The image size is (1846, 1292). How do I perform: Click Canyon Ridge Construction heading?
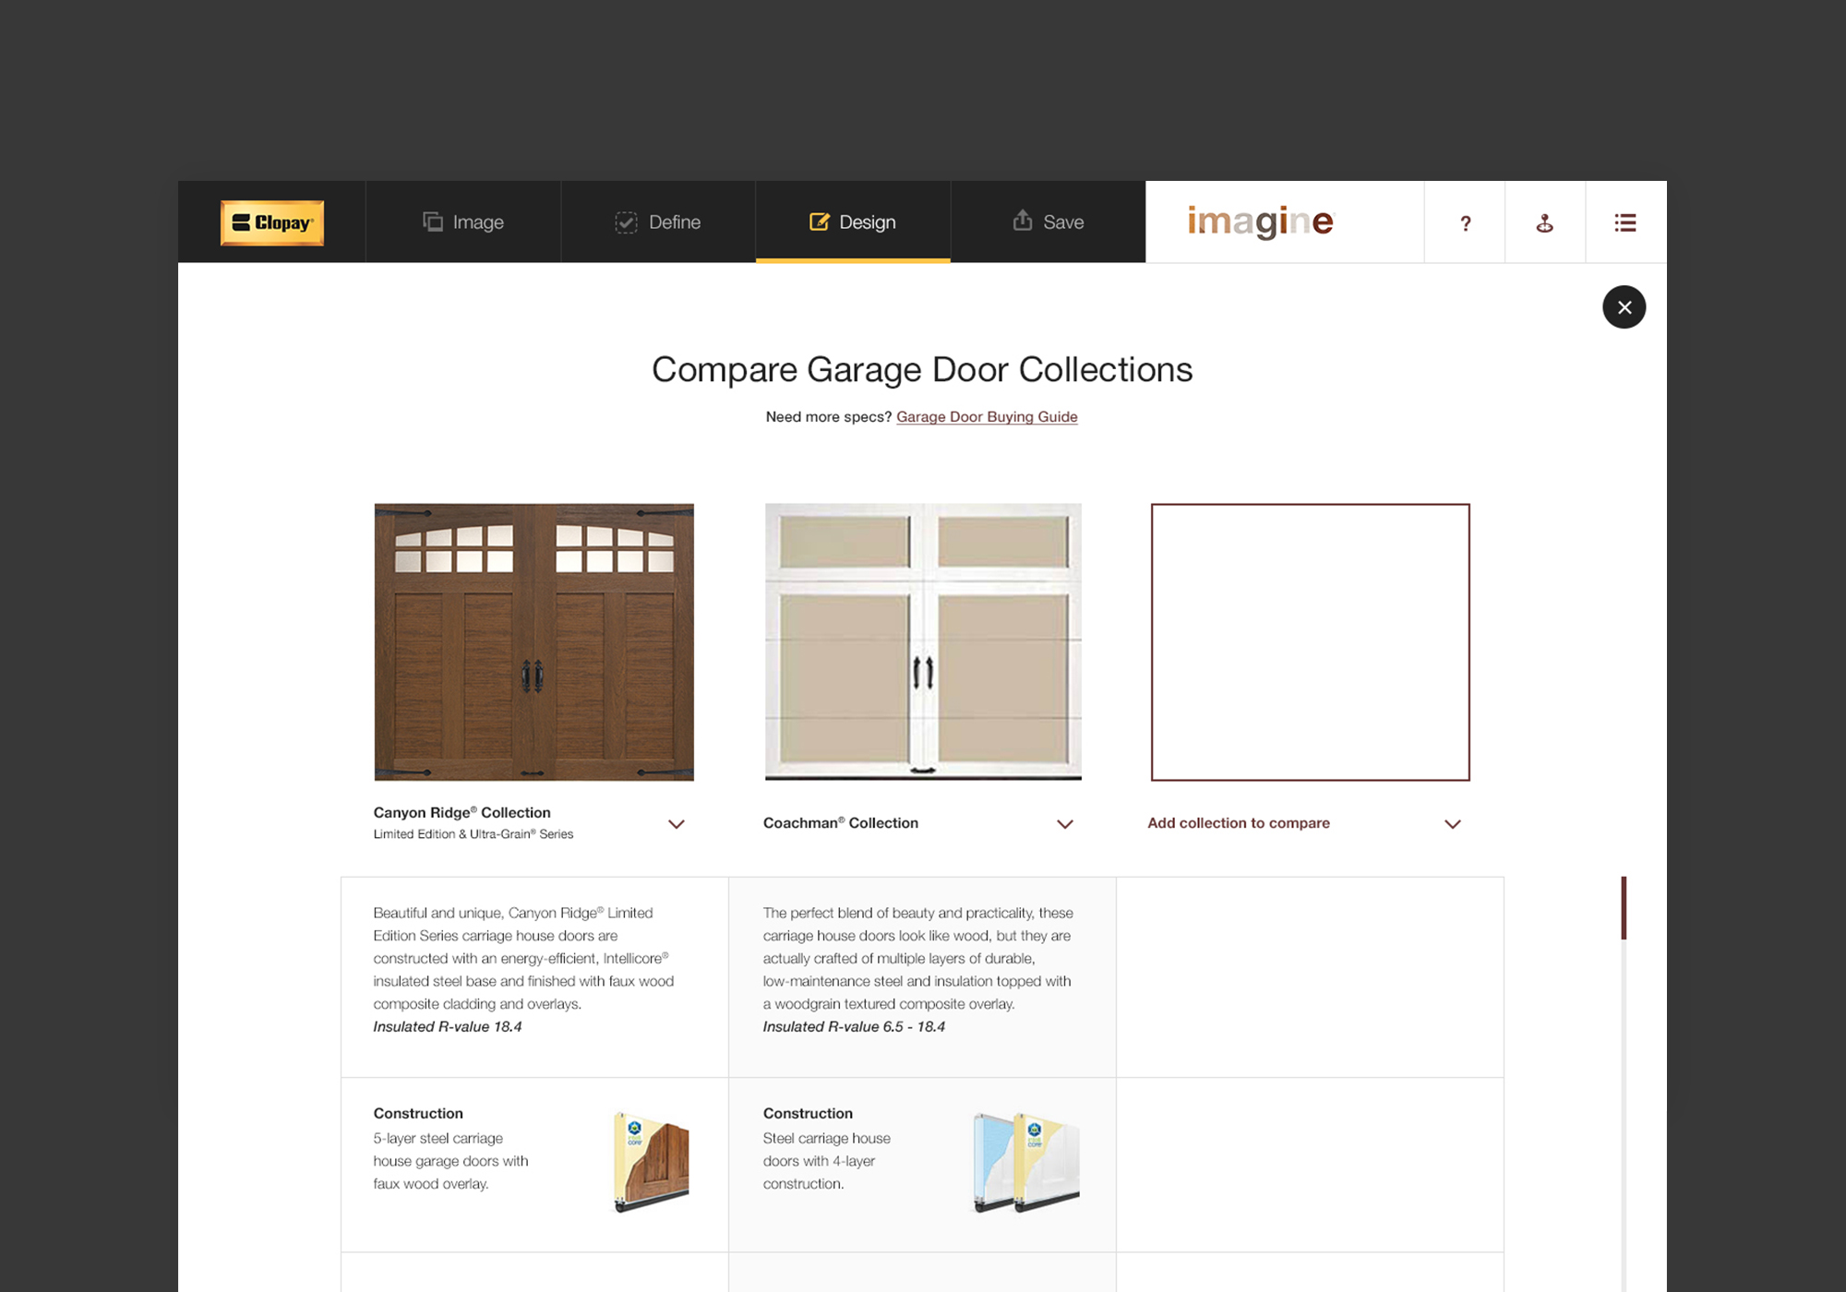(x=418, y=1114)
